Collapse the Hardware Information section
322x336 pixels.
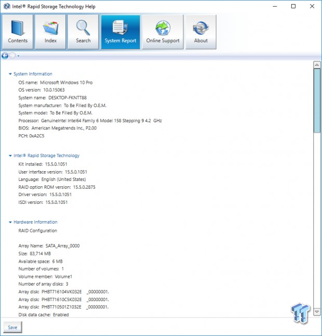coord(10,222)
